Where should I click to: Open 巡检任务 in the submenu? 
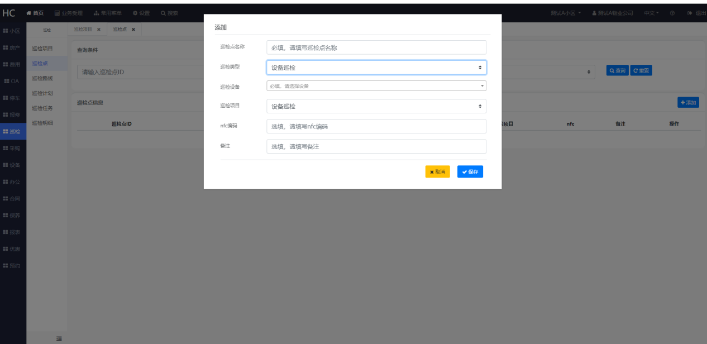click(42, 108)
